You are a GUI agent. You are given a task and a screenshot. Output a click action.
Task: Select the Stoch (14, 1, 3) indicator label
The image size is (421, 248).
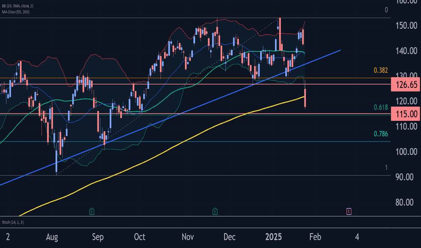pyautogui.click(x=13, y=222)
